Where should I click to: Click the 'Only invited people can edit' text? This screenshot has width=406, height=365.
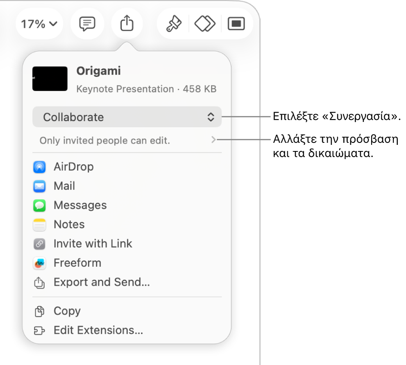point(104,141)
